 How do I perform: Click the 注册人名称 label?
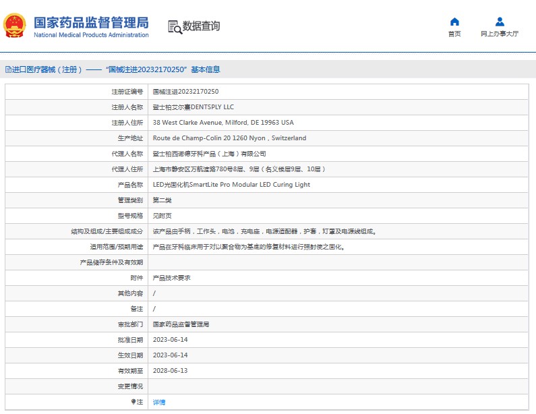(127, 107)
